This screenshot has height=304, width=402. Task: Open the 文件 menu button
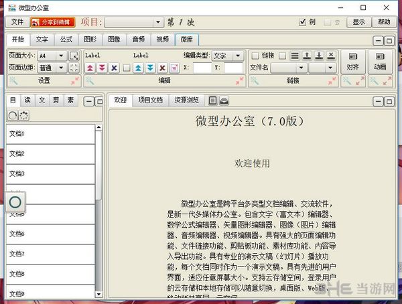pyautogui.click(x=17, y=22)
